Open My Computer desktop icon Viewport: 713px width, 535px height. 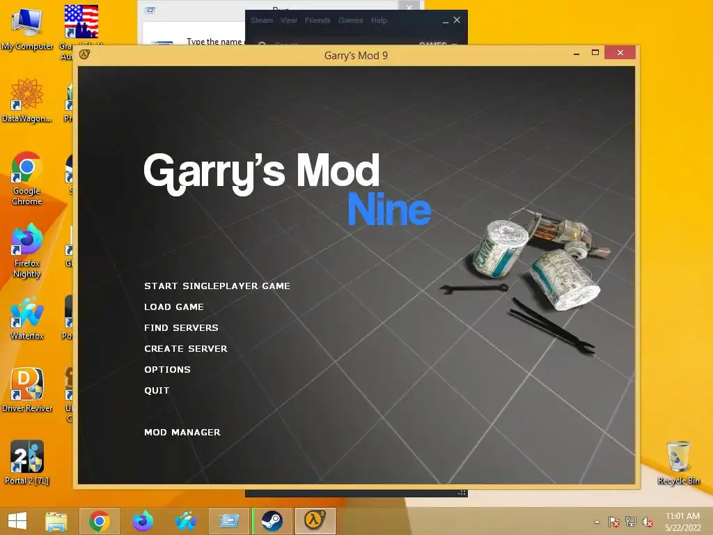coord(27,28)
